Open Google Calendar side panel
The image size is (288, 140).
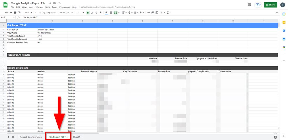pos(284,14)
